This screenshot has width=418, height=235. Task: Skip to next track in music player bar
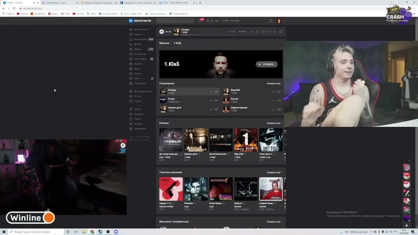[170, 32]
